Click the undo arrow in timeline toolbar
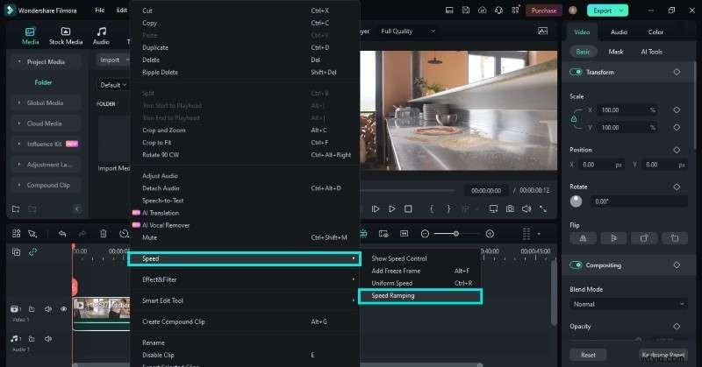Image resolution: width=702 pixels, height=367 pixels. (x=62, y=234)
